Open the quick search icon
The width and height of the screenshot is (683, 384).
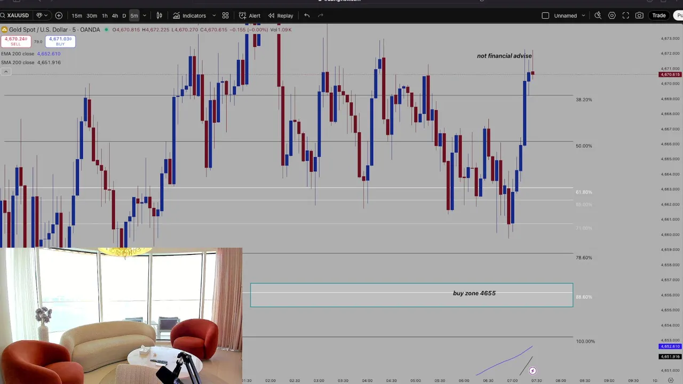598,15
